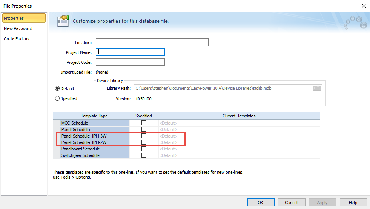Image resolution: width=370 pixels, height=209 pixels.
Task: Toggle Specified checkbox for Panelboard Schedule
Action: 144,149
